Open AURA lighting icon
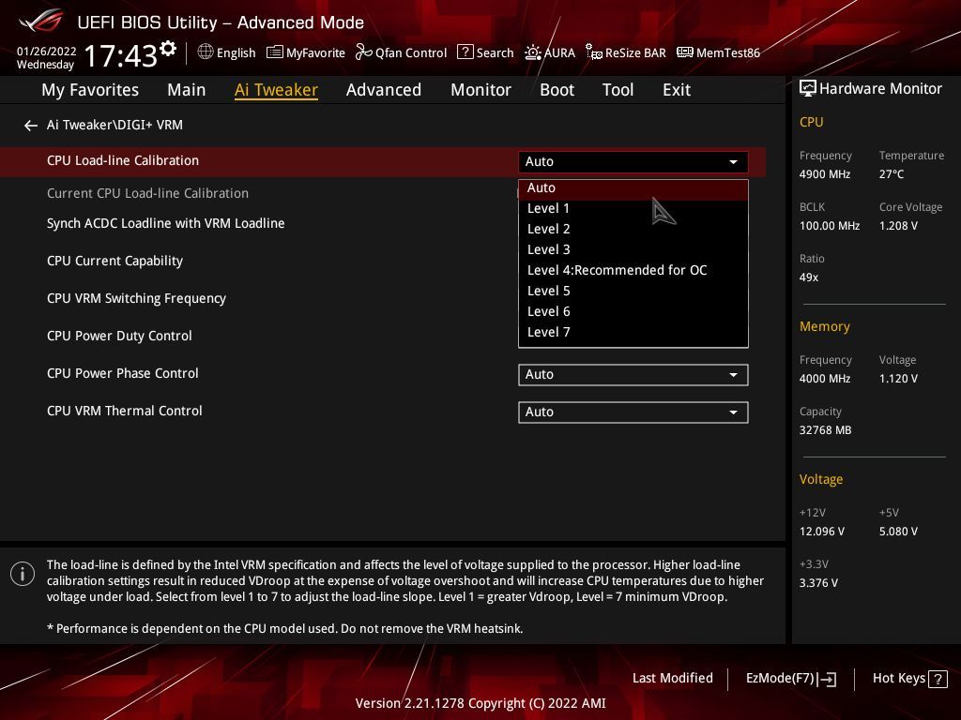The height and width of the screenshot is (720, 961). pyautogui.click(x=533, y=52)
